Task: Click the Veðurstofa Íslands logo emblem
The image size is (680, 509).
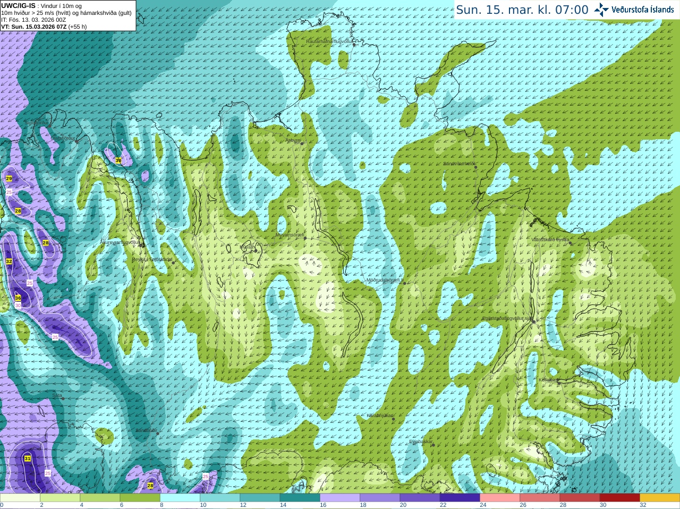Action: 601,10
